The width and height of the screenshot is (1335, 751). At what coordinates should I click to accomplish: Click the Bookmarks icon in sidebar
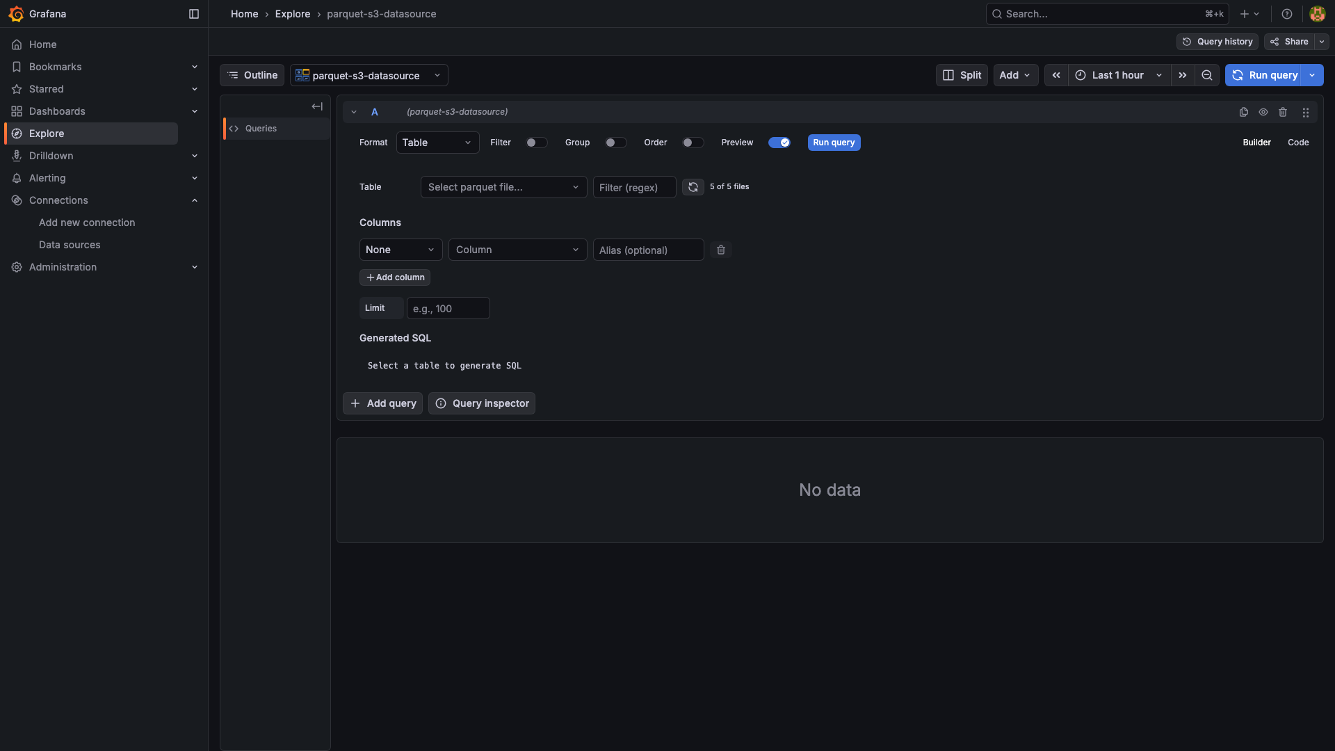(17, 67)
